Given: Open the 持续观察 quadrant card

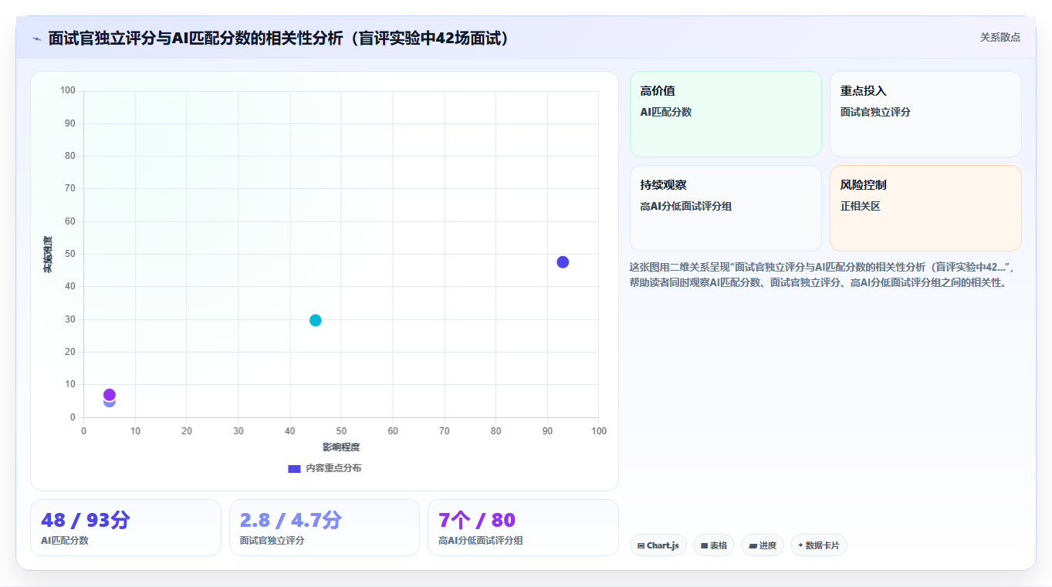Looking at the screenshot, I should coord(726,208).
